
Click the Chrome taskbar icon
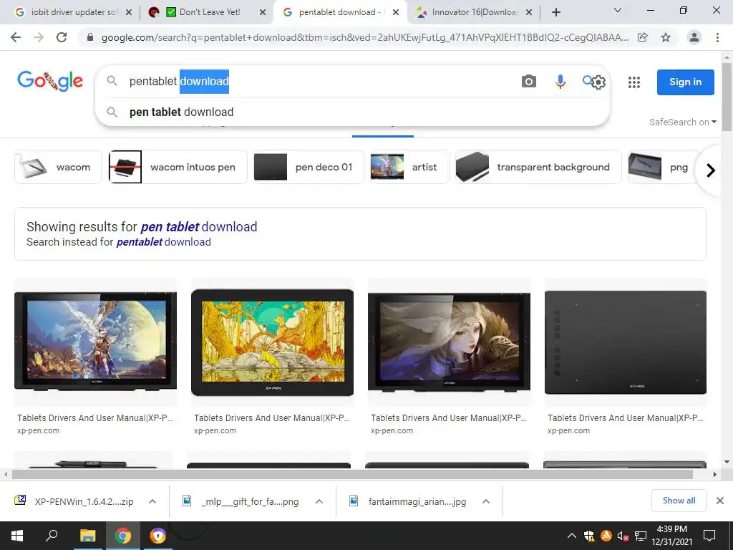tap(123, 536)
